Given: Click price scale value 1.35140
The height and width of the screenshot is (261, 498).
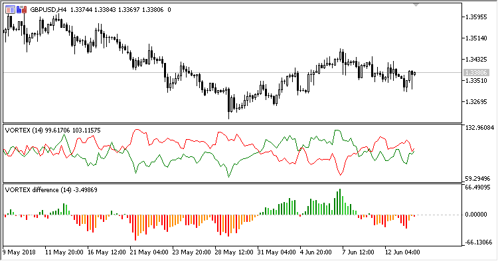Looking at the screenshot, I should pyautogui.click(x=476, y=38).
